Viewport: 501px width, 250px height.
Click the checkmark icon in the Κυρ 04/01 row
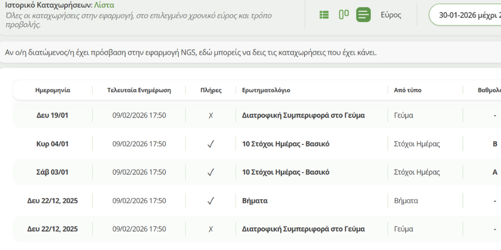(x=211, y=144)
